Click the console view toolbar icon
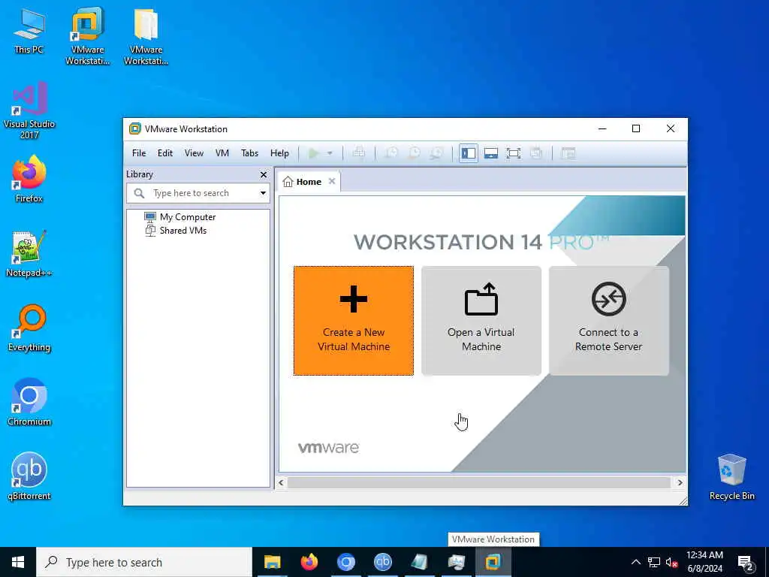769x577 pixels. point(568,153)
